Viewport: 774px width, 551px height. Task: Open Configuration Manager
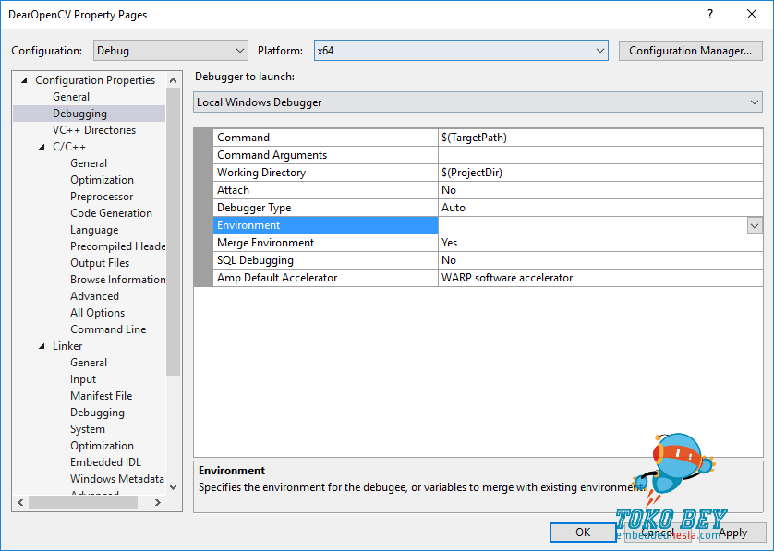[x=690, y=51]
